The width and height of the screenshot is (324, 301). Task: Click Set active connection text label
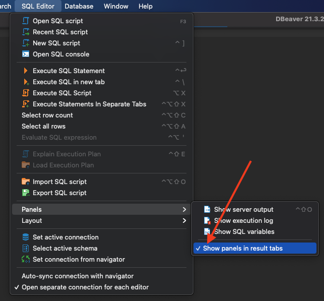point(66,237)
